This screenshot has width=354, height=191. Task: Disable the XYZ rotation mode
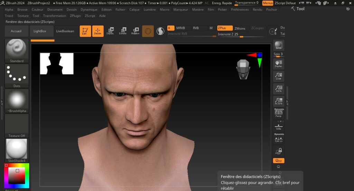(278, 161)
